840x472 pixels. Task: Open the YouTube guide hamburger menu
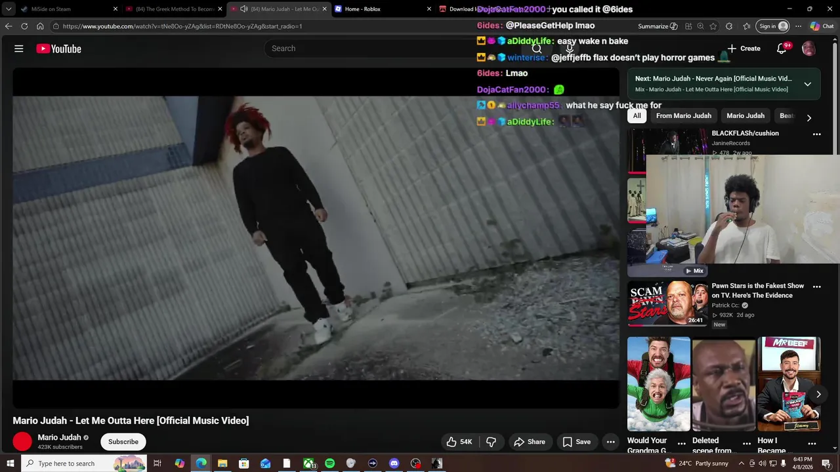pyautogui.click(x=19, y=49)
